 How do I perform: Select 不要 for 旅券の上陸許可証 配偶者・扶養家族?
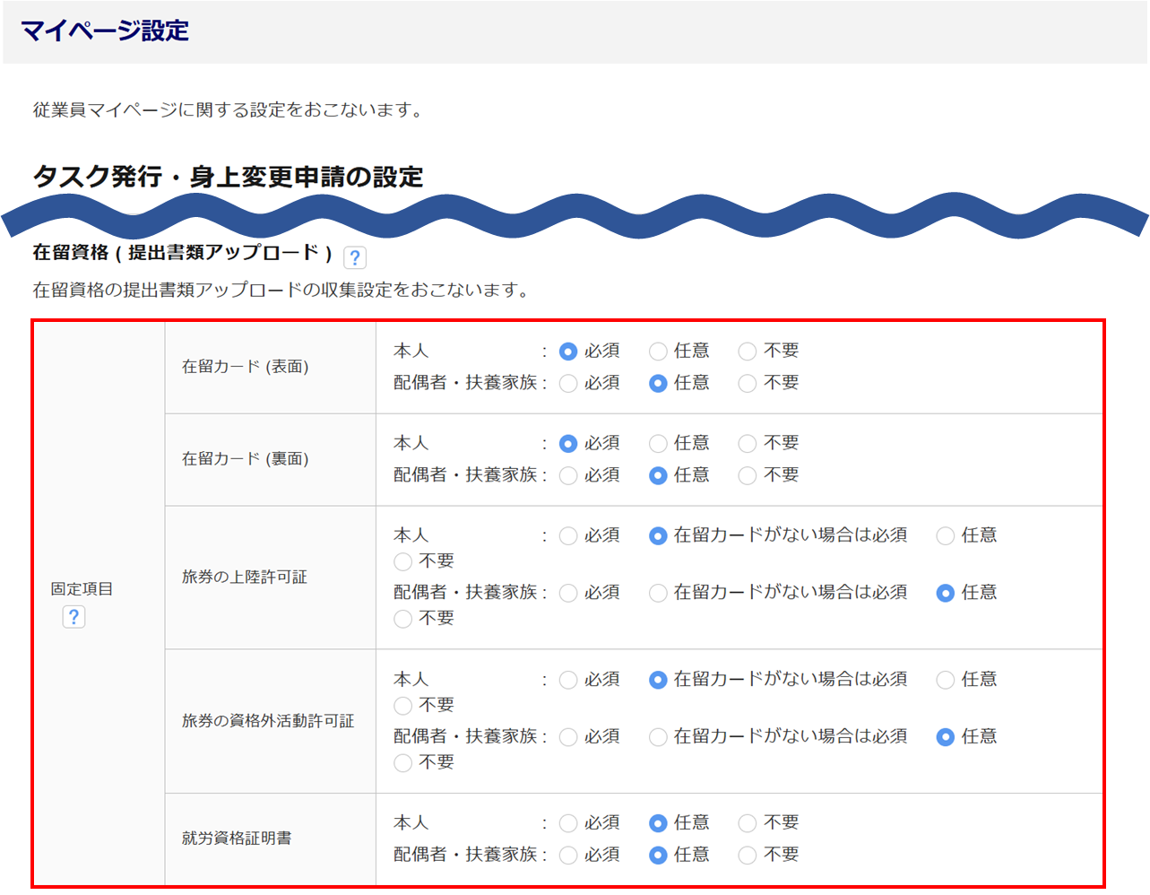(403, 619)
